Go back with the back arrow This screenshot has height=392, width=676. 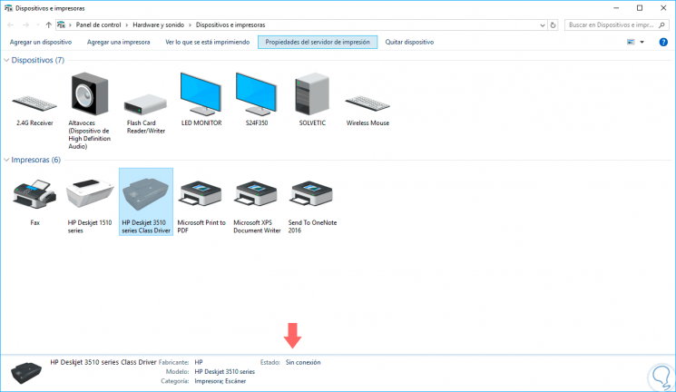pos(11,25)
